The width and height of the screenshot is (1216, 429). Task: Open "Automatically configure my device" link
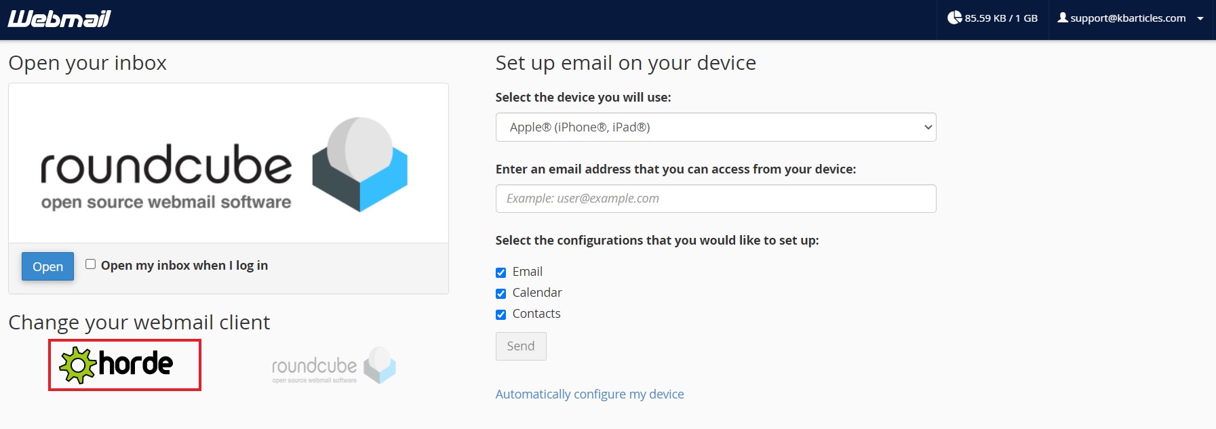(589, 394)
